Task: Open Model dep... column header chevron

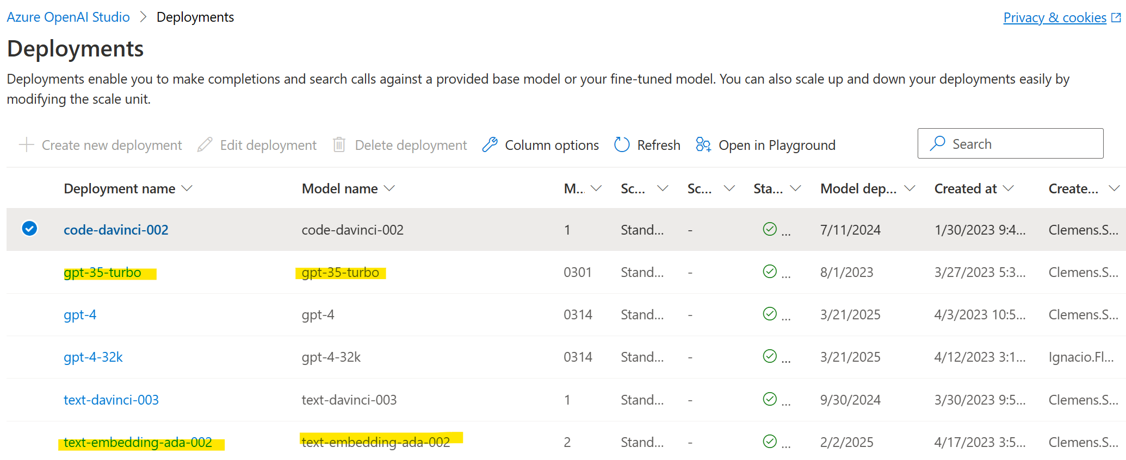Action: 910,188
